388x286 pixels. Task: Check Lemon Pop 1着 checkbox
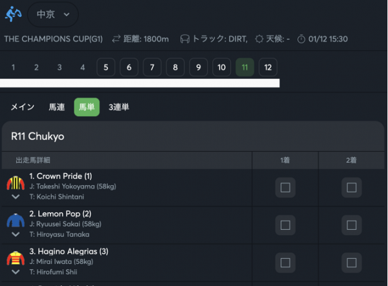point(285,225)
